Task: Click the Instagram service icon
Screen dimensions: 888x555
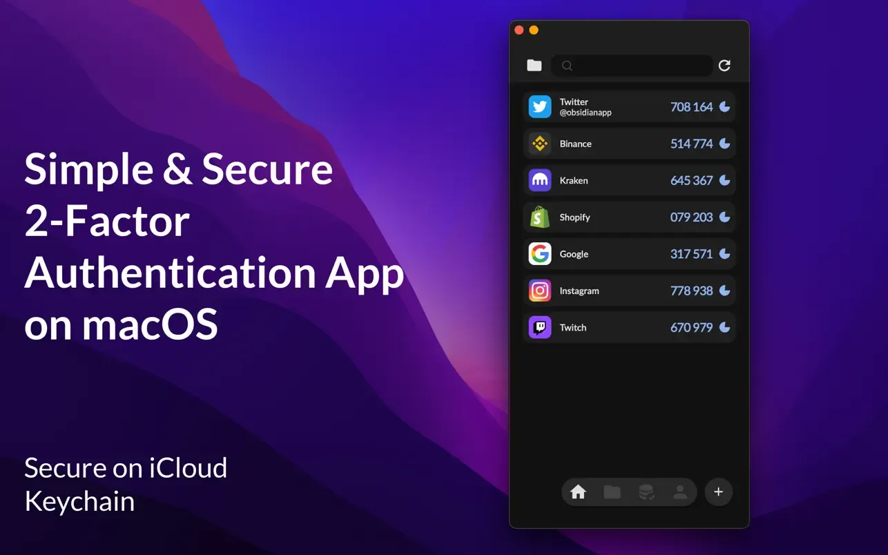Action: [539, 291]
